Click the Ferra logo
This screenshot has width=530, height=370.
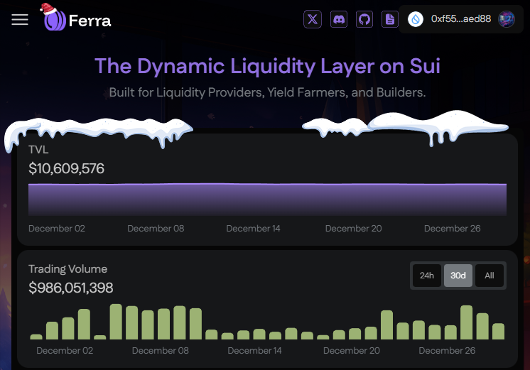tap(77, 18)
